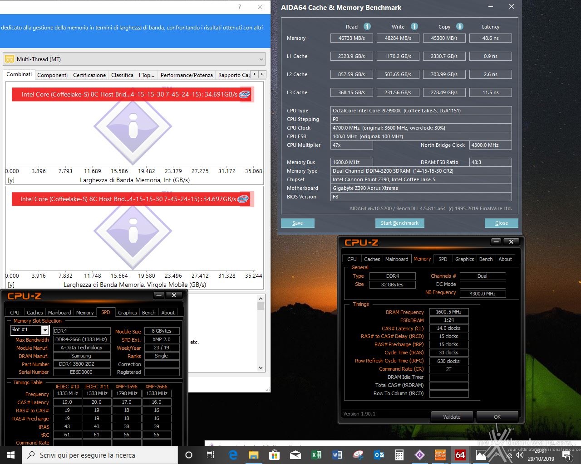The height and width of the screenshot is (464, 581).
Task: Open Excel from the taskbar
Action: point(316,455)
